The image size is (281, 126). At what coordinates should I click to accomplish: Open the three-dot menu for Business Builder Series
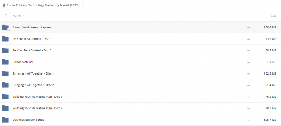tap(248, 120)
